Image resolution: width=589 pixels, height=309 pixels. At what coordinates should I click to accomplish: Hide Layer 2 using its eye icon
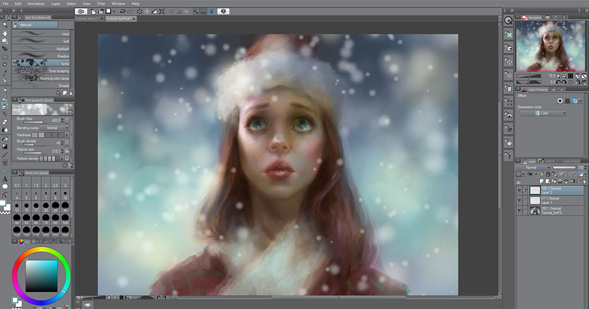coord(519,191)
